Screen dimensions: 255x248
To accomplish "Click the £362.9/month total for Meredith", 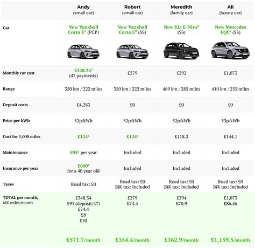I will click(181, 240).
